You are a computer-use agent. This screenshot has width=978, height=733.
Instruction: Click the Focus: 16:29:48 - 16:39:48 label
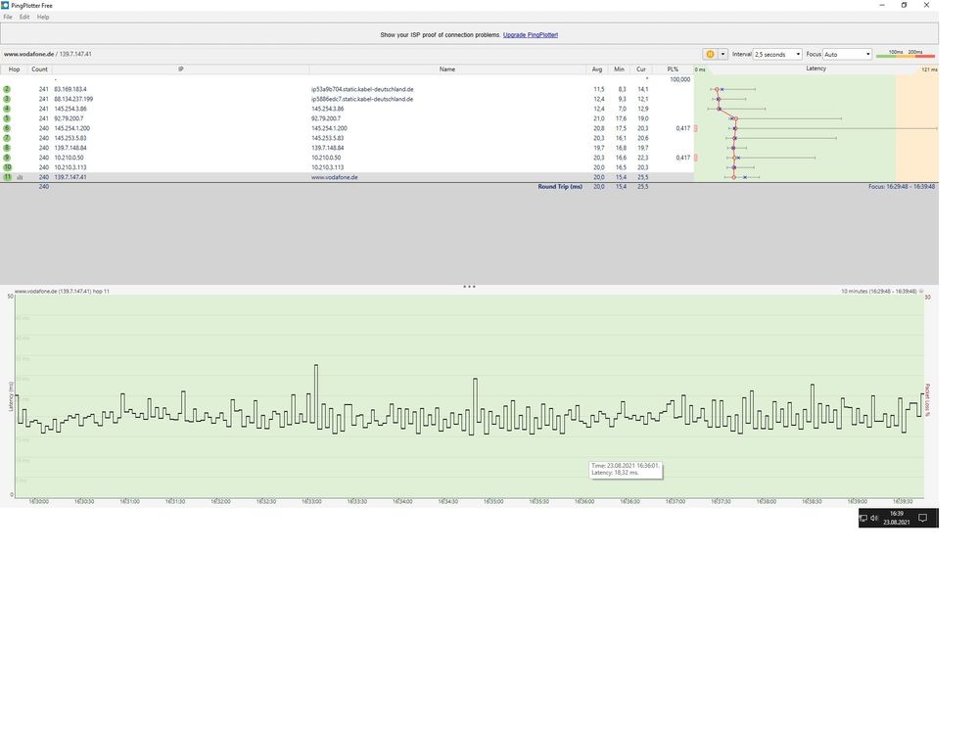pos(902,186)
